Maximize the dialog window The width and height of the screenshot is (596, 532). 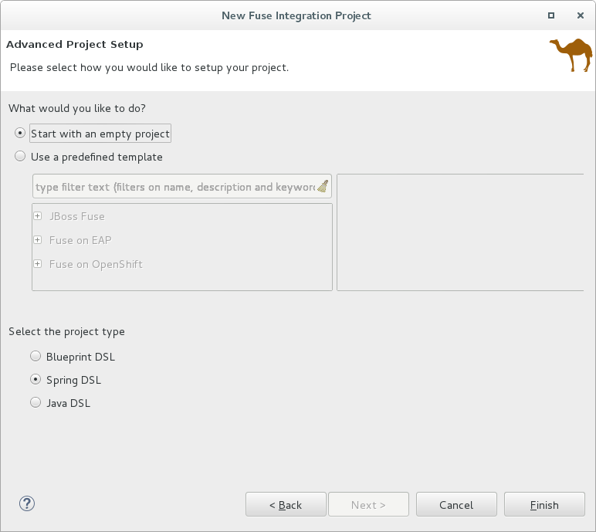(551, 15)
